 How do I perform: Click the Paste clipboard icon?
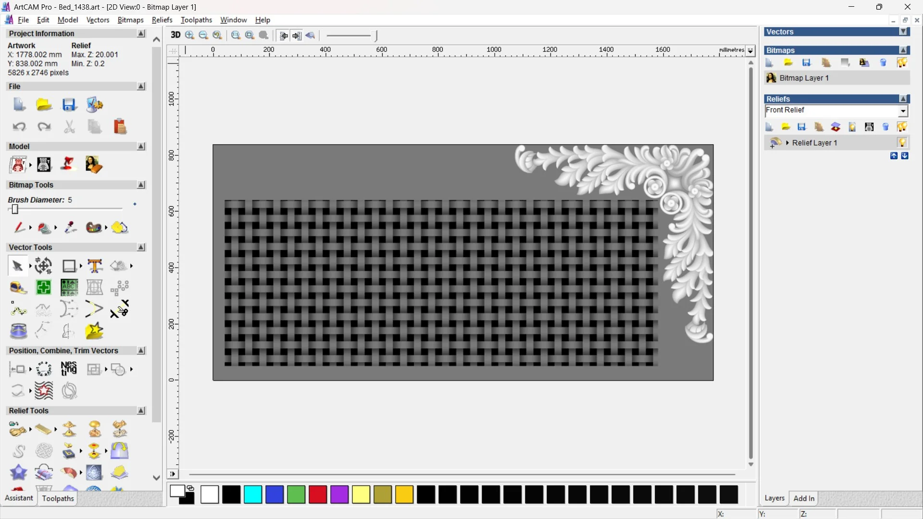pos(120,126)
